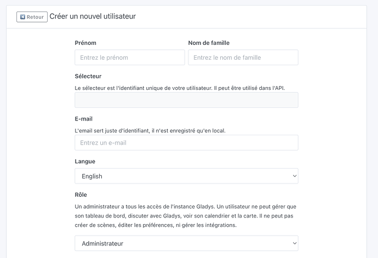This screenshot has height=258, width=378.
Task: Focus the Prénom input field
Action: click(130, 58)
